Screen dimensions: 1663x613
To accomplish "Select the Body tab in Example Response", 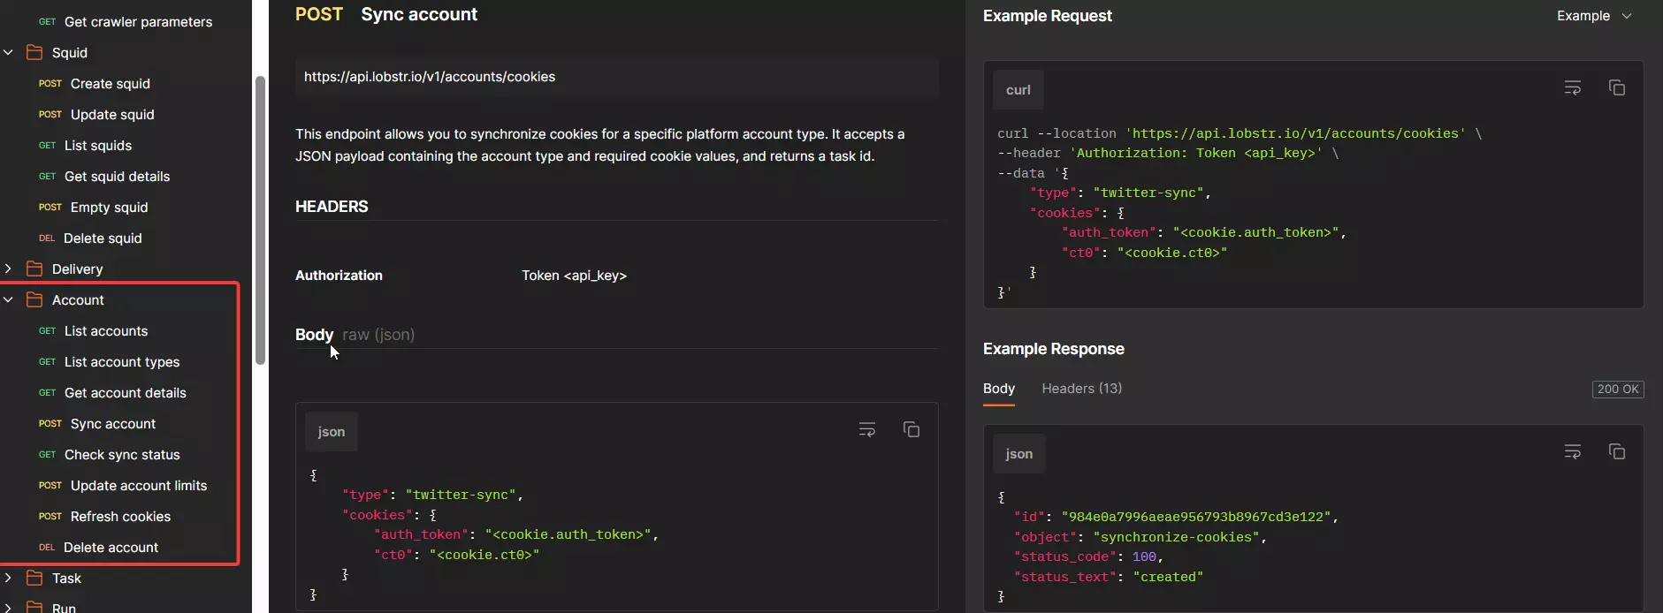I will pos(998,388).
